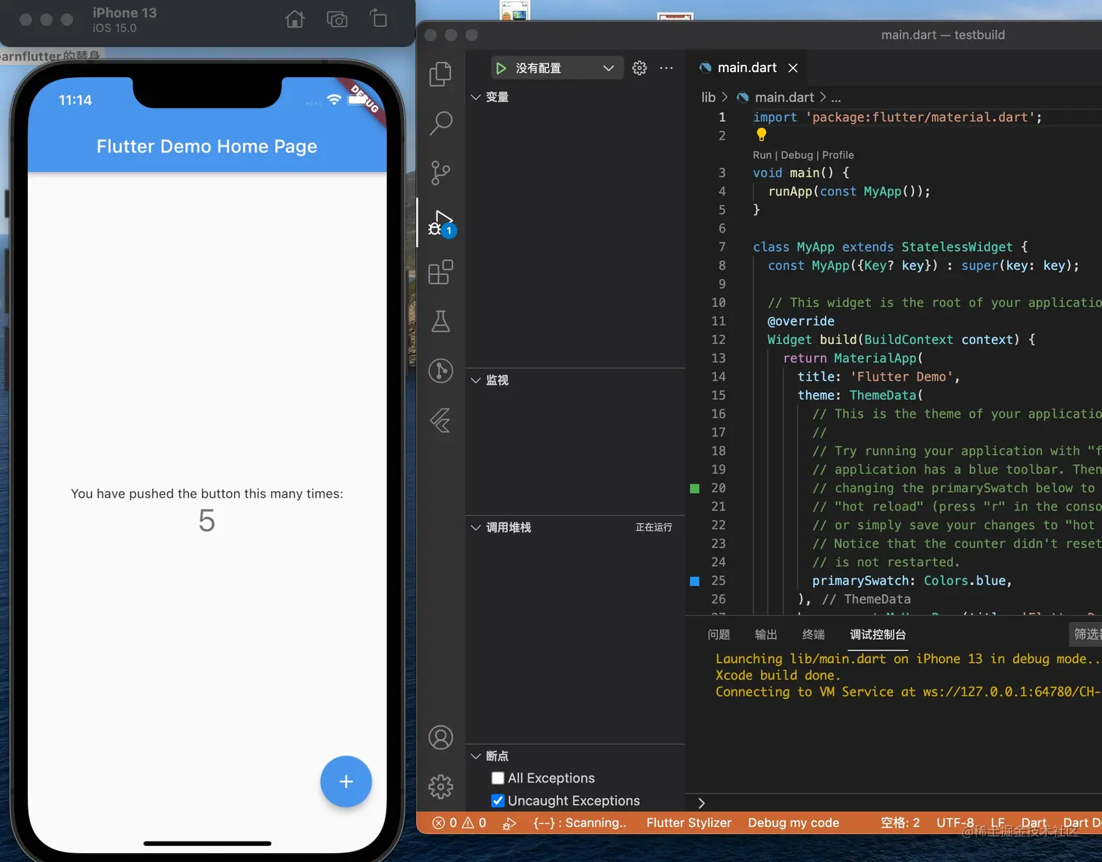This screenshot has width=1102, height=862.
Task: Open the Manage gear in the activity bar
Action: point(440,786)
